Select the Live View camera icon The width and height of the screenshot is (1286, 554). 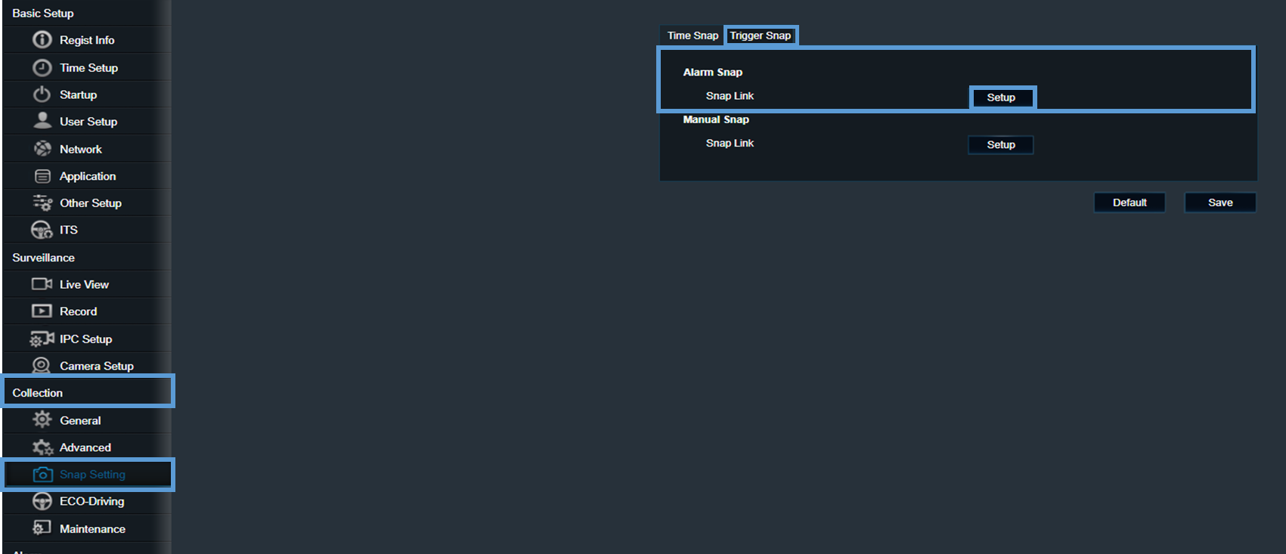42,284
